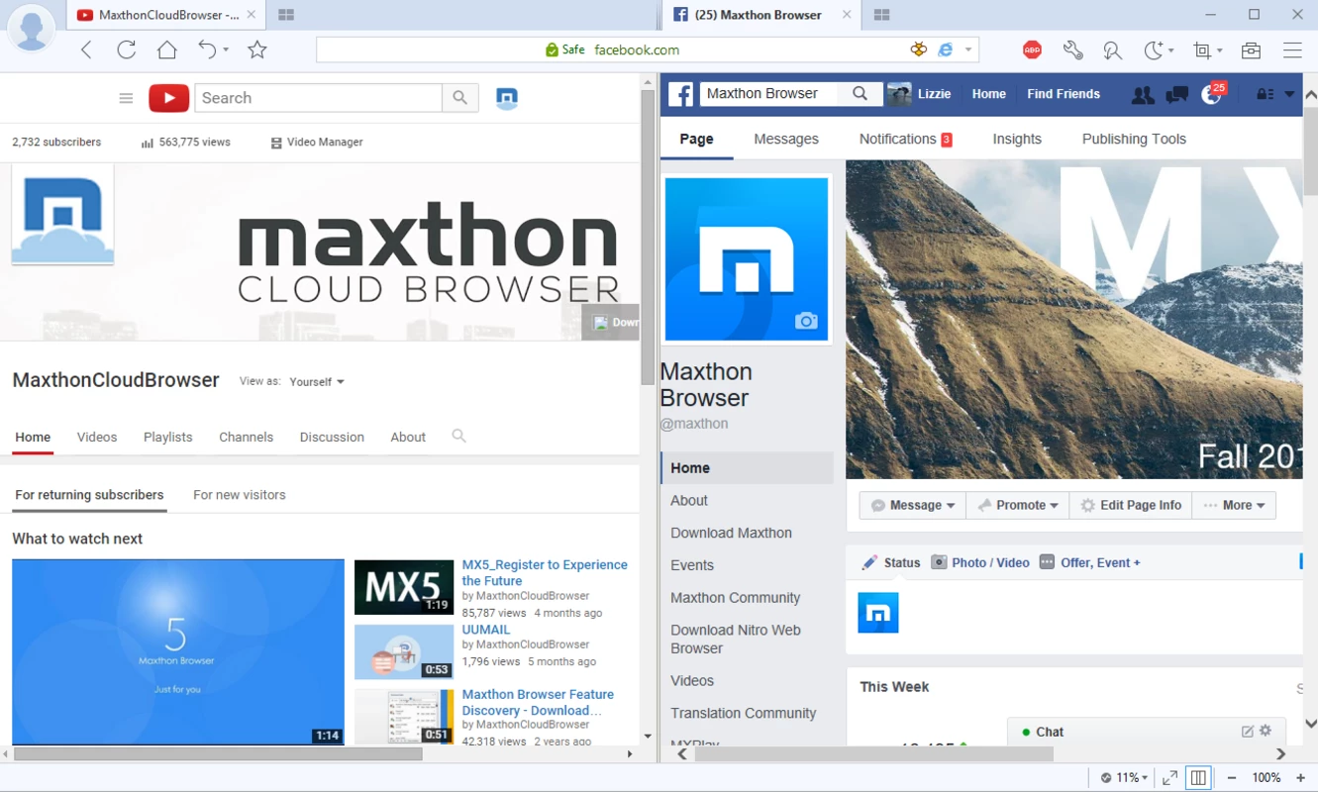The image size is (1318, 792).
Task: Open the Maxthon toolbox icon
Action: 1251,49
